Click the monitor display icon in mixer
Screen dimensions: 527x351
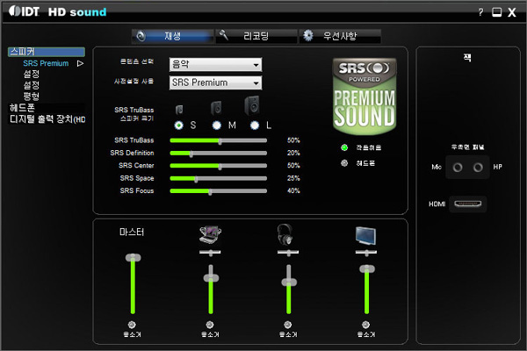click(x=365, y=235)
